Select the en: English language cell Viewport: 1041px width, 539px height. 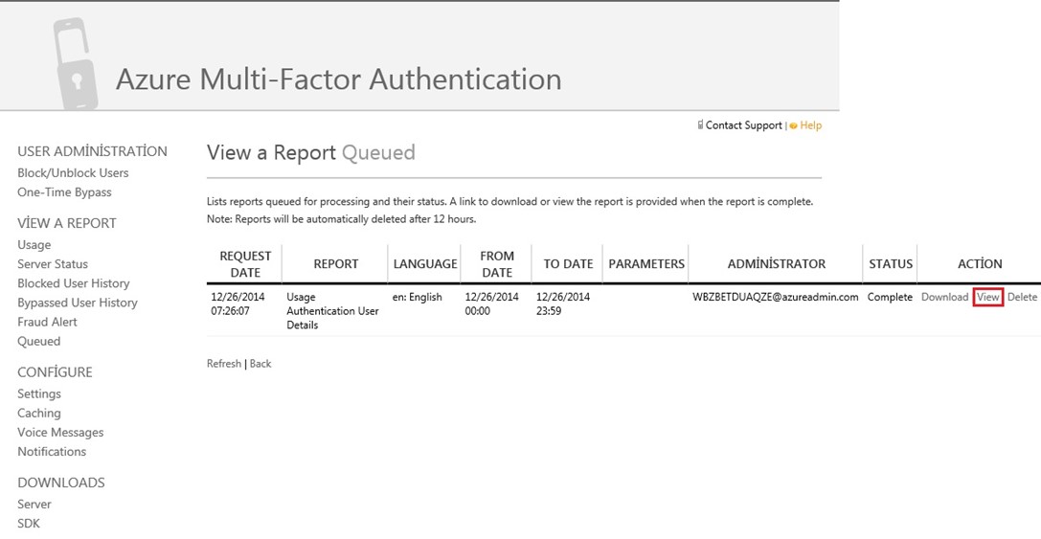pos(417,297)
